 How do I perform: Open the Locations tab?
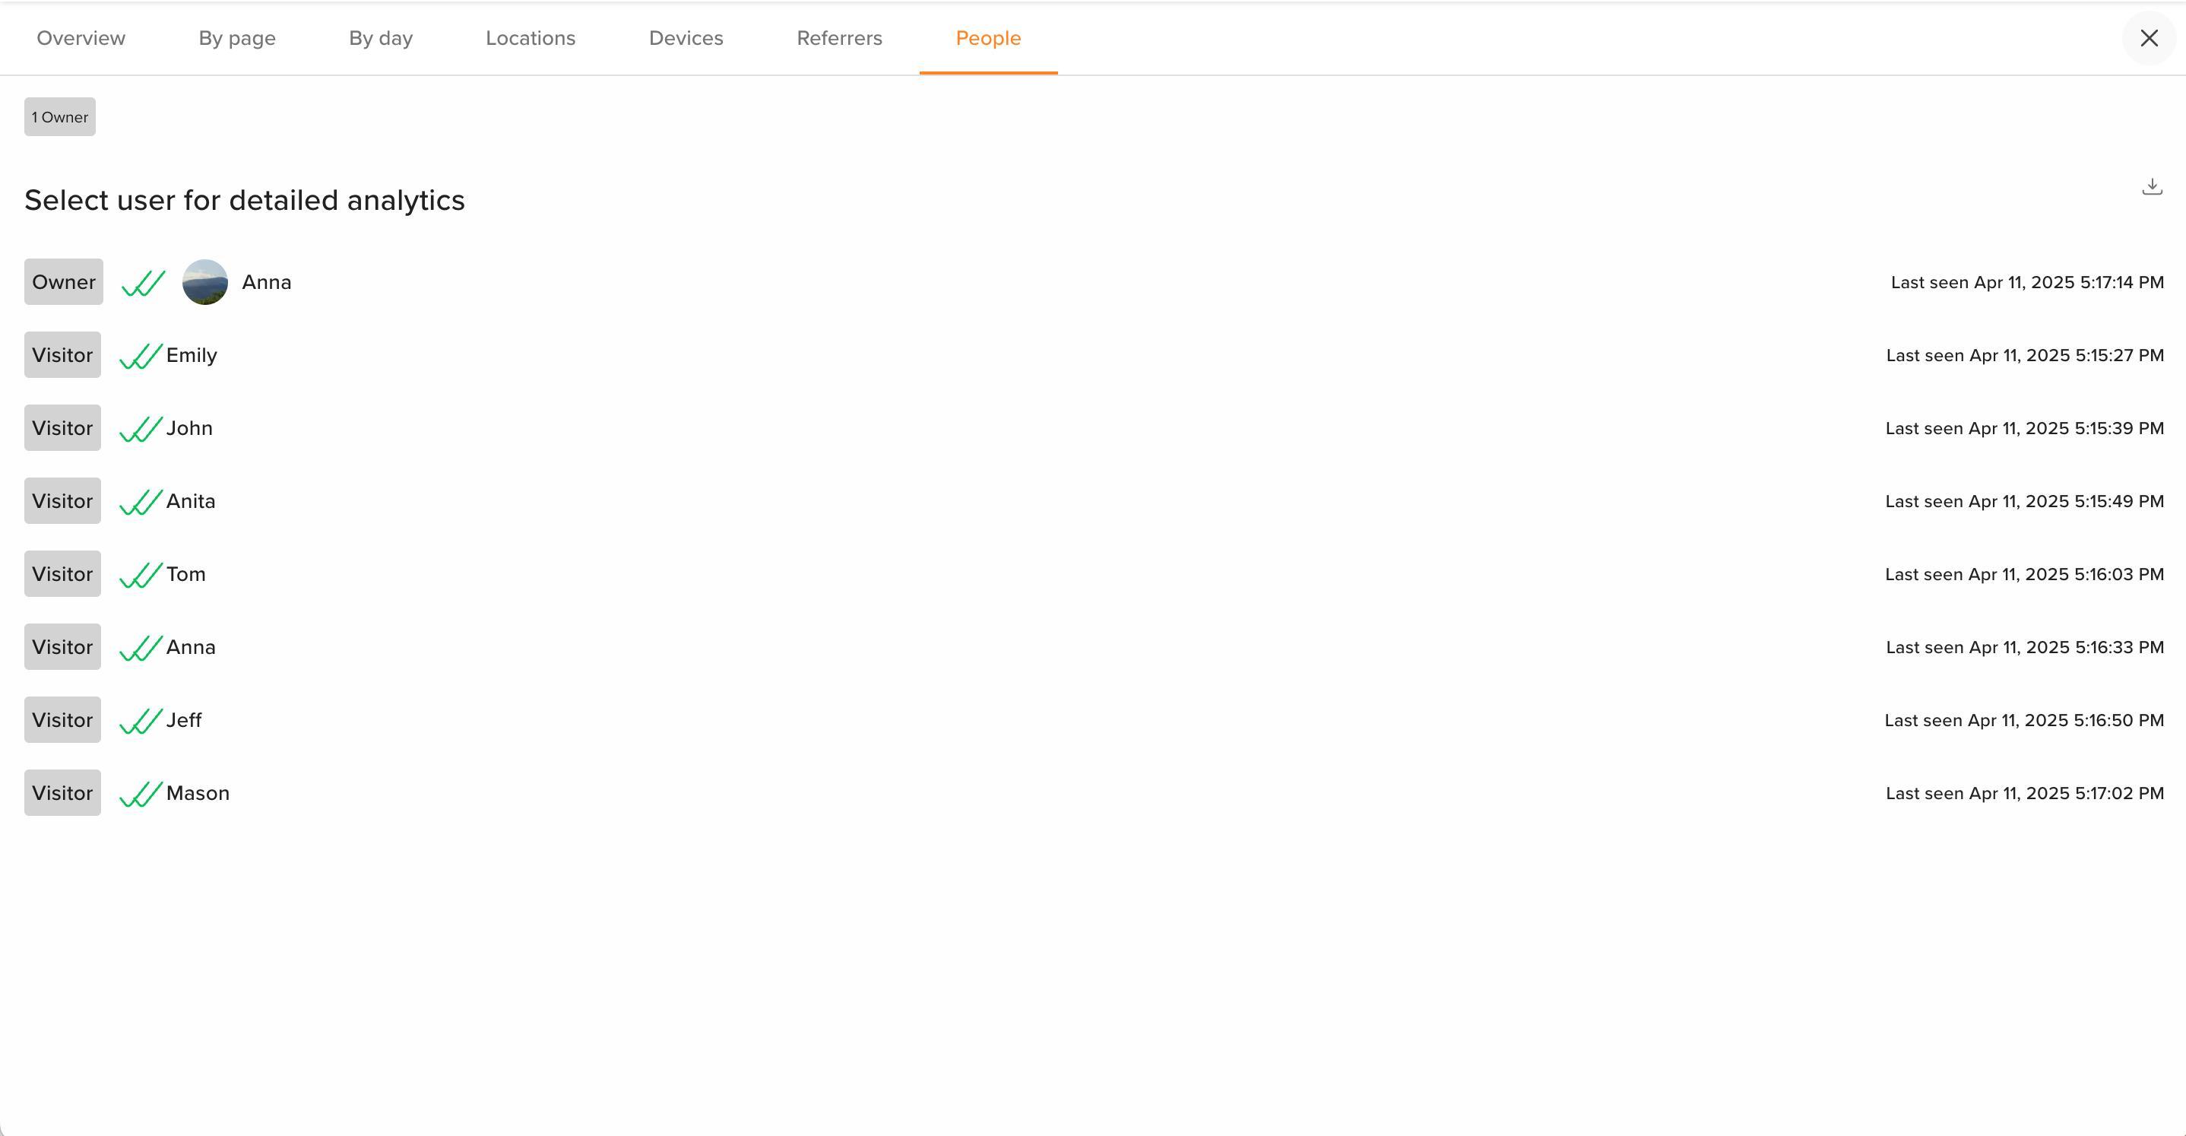click(531, 38)
